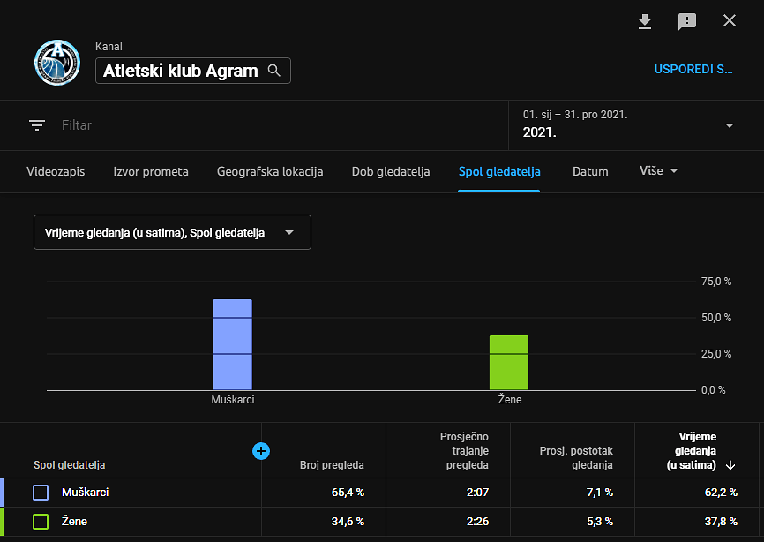Click the sort arrow beside Vrijeme gledanja
764x542 pixels.
[730, 465]
